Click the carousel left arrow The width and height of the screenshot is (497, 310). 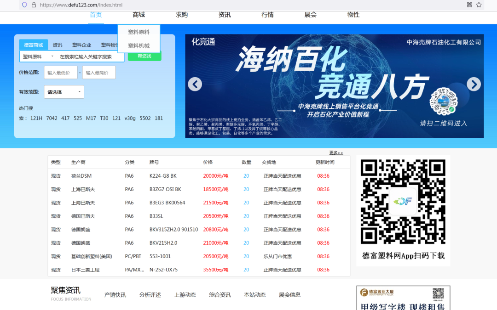[x=195, y=84]
